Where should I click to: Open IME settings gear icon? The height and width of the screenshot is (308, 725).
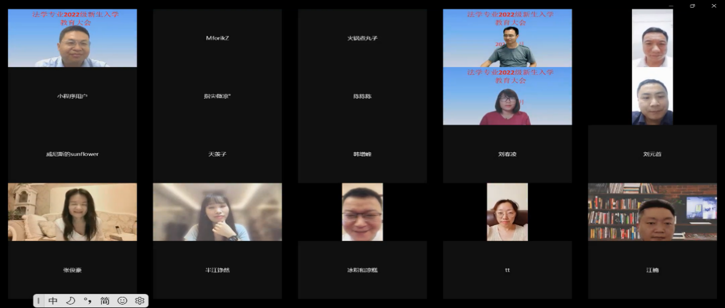click(x=139, y=300)
